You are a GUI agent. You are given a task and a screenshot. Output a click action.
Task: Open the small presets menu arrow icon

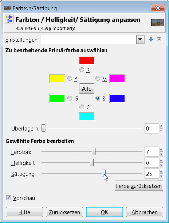(159, 39)
